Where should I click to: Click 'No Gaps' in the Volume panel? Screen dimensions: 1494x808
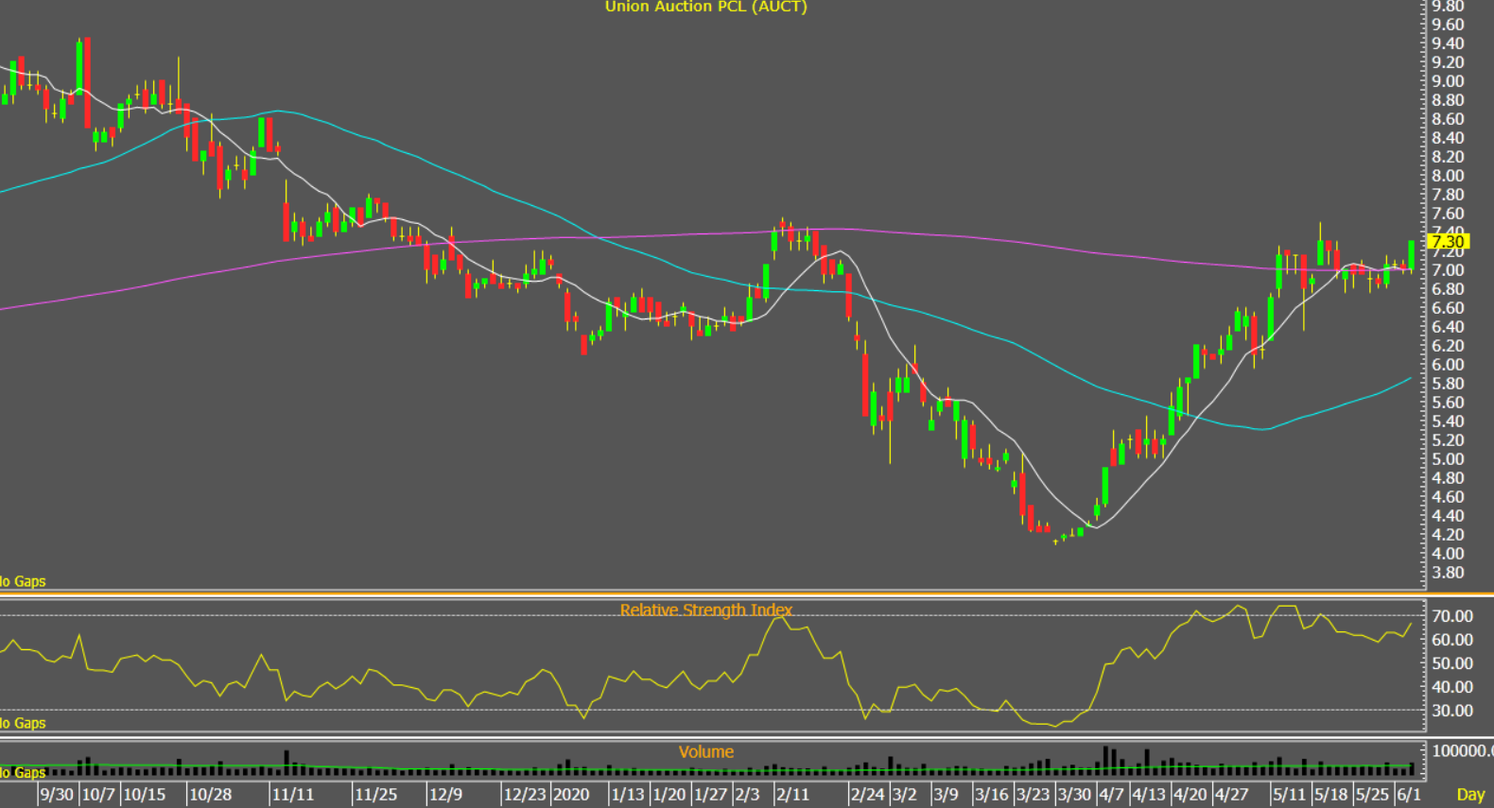22,772
